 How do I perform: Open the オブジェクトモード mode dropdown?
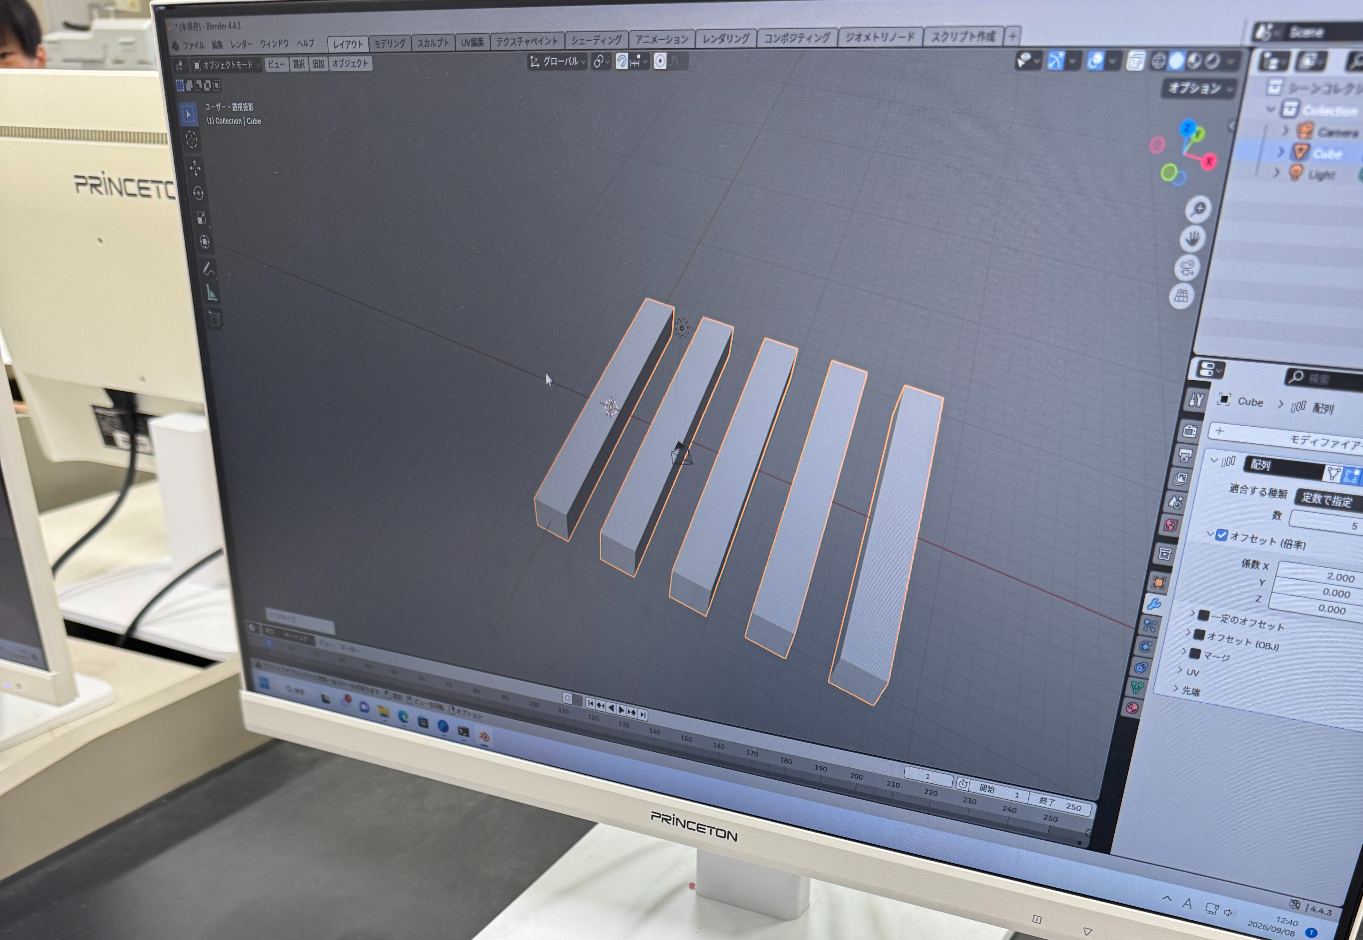[x=226, y=65]
